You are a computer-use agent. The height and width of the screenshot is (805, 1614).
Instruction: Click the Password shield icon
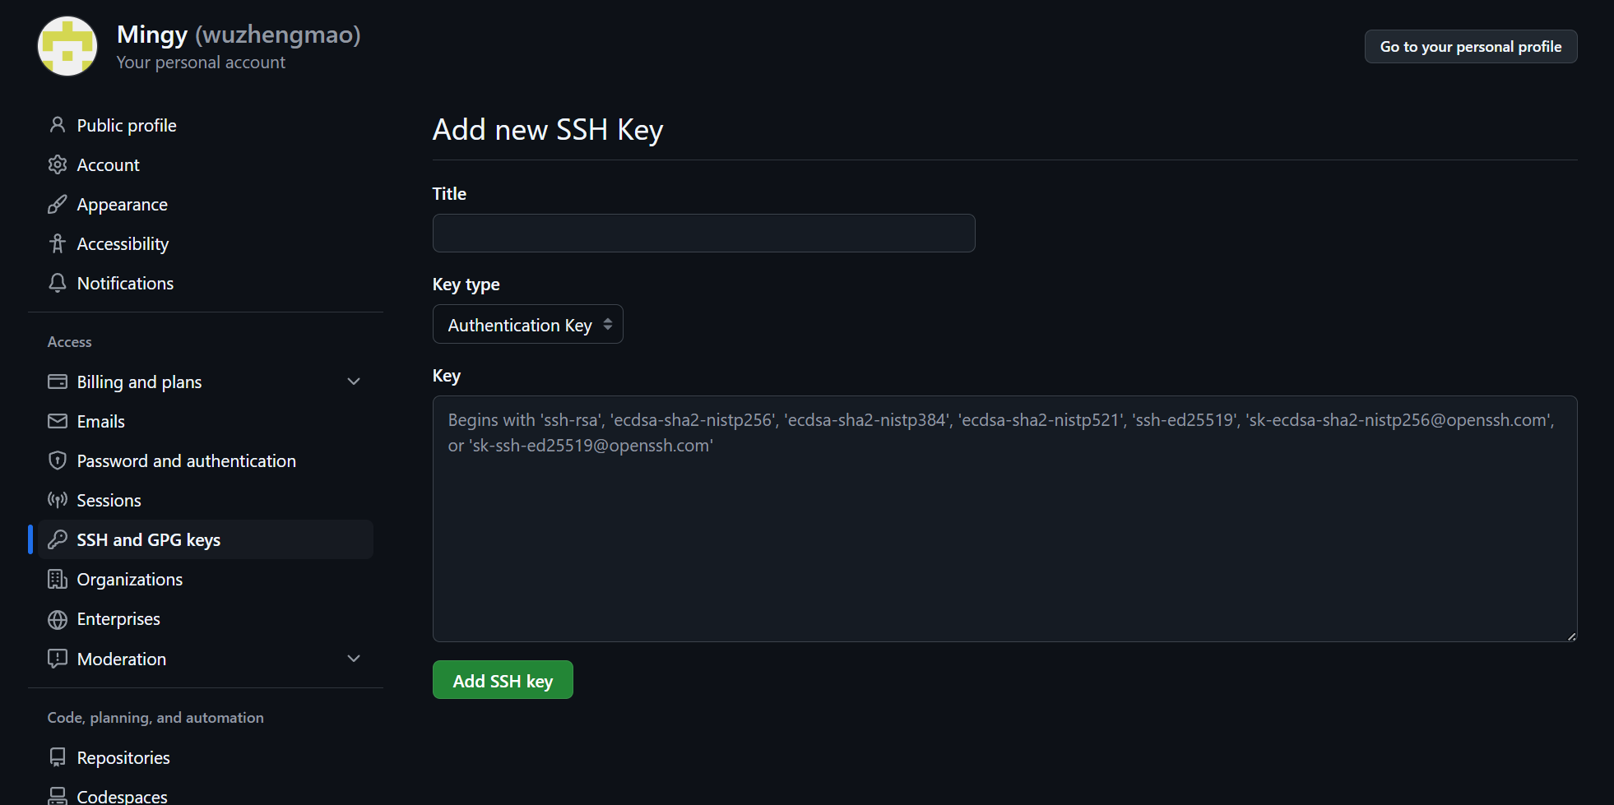click(x=57, y=460)
